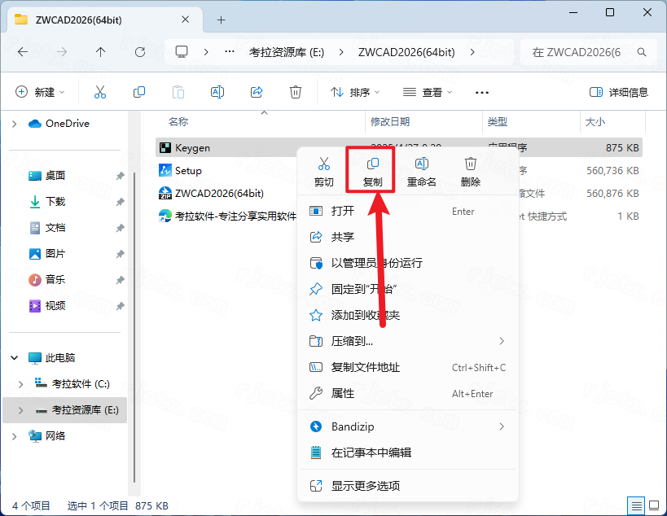Open the View dropdown in toolbar

coord(428,92)
